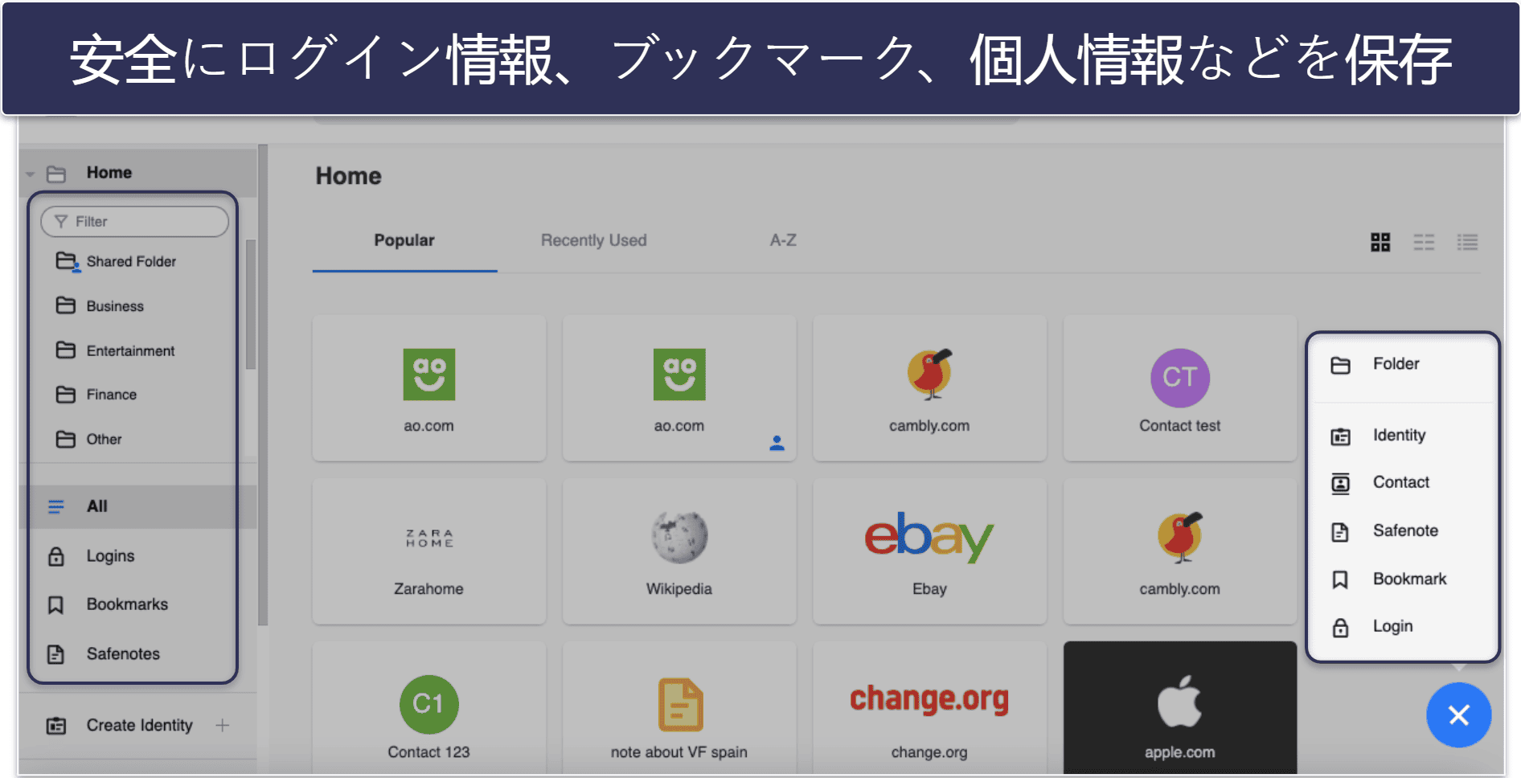The height and width of the screenshot is (778, 1521).
Task: Open the note about VF spain card
Action: [679, 708]
